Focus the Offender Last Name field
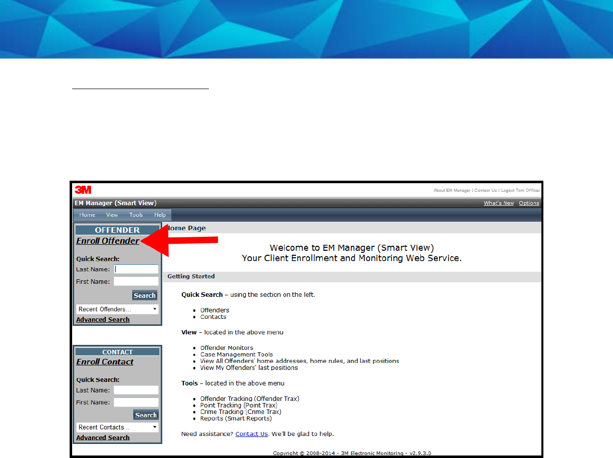The image size is (613, 458). [x=136, y=269]
